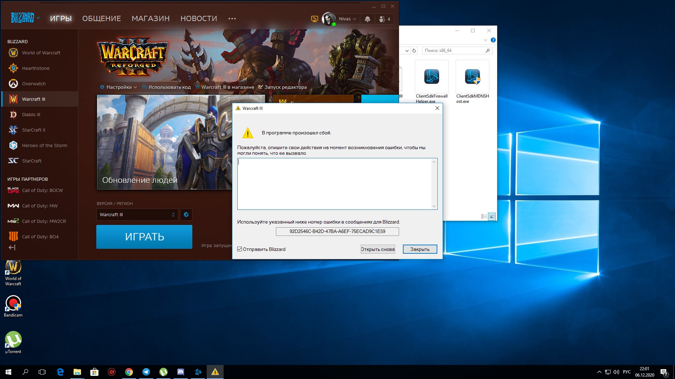The image size is (675, 379).
Task: Switch to the details view toggle
Action: tap(484, 217)
